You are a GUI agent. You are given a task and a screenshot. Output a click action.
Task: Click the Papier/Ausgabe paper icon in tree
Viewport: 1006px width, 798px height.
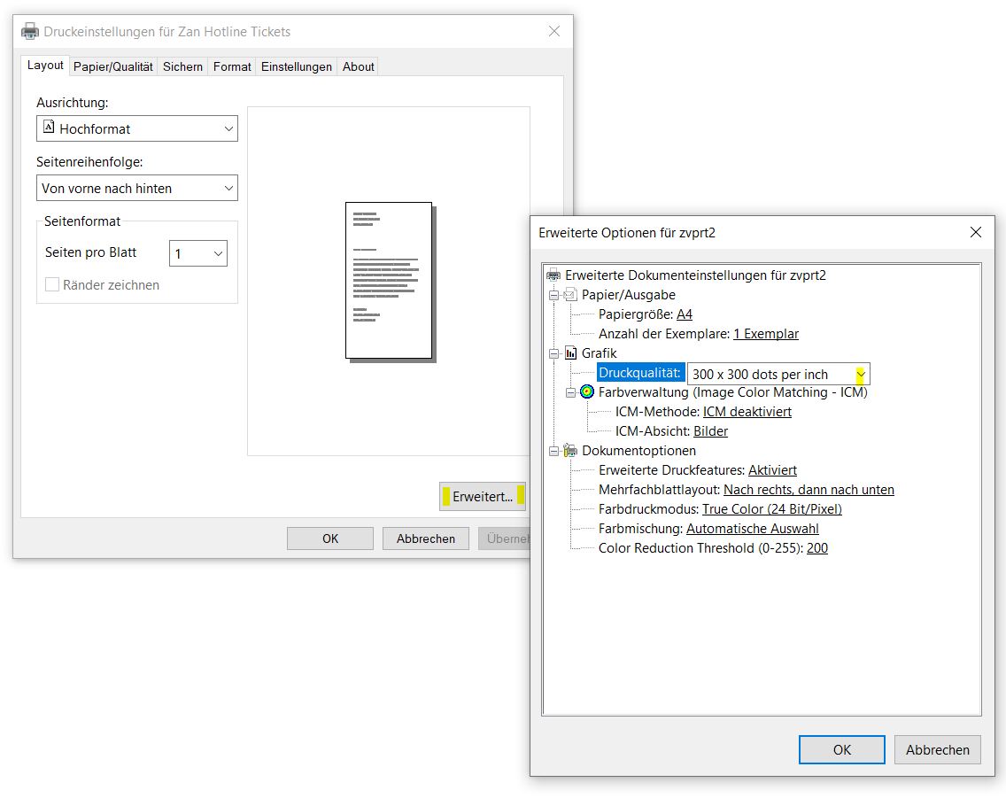[571, 295]
